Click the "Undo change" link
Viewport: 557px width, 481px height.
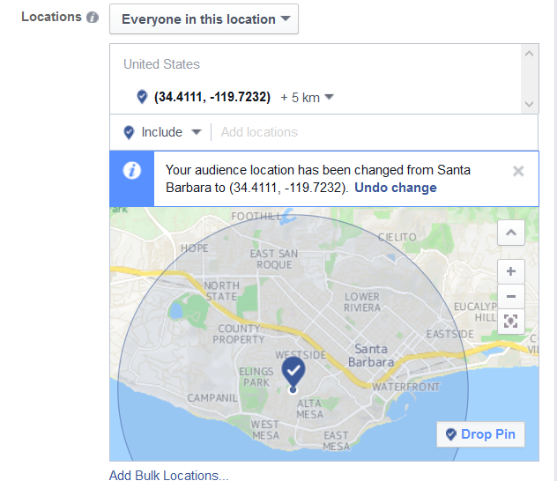tap(396, 188)
